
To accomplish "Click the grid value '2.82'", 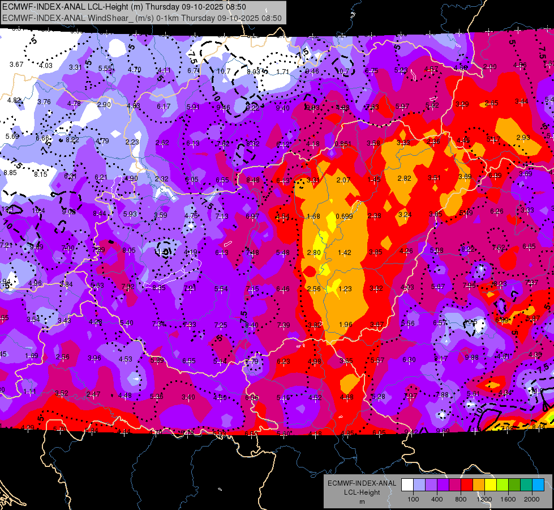I will pos(404,178).
